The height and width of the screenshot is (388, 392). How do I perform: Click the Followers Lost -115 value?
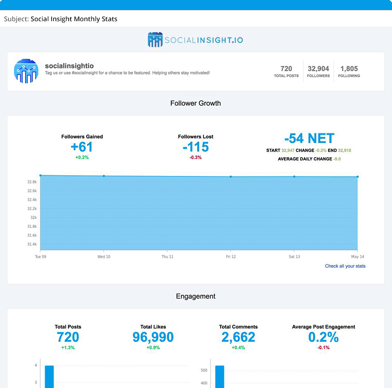click(x=196, y=146)
